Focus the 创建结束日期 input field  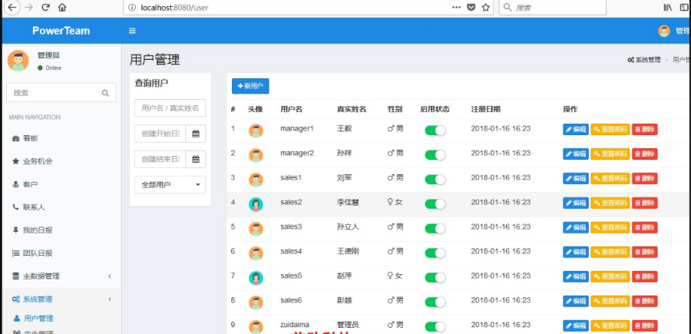click(x=160, y=160)
